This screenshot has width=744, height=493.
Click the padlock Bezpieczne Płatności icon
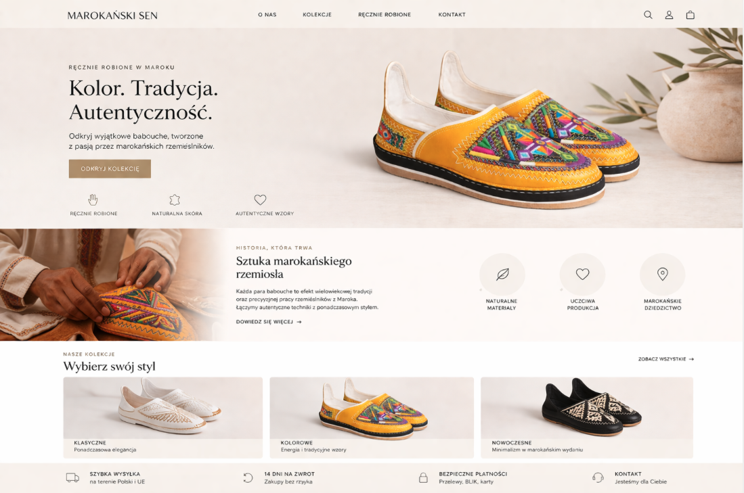[x=423, y=477]
